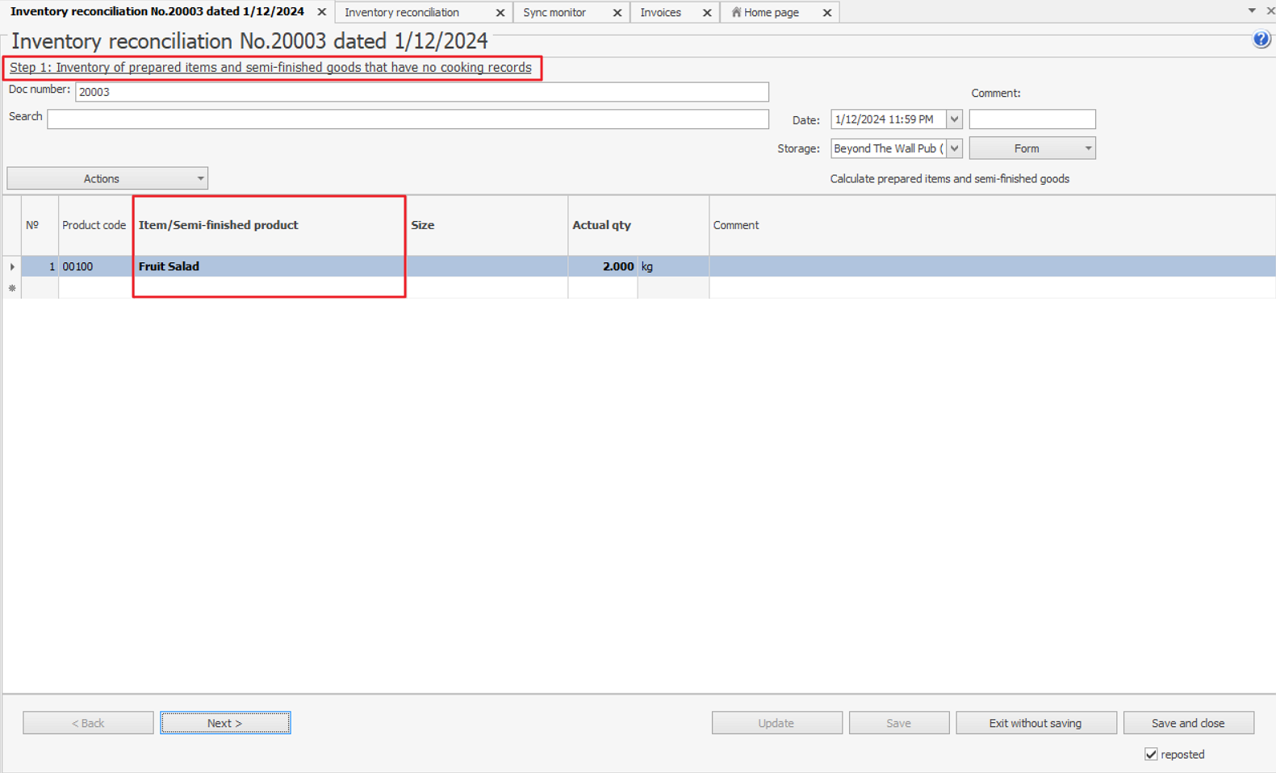This screenshot has height=773, width=1276.
Task: Open the tab list overflow arrow
Action: (x=1252, y=10)
